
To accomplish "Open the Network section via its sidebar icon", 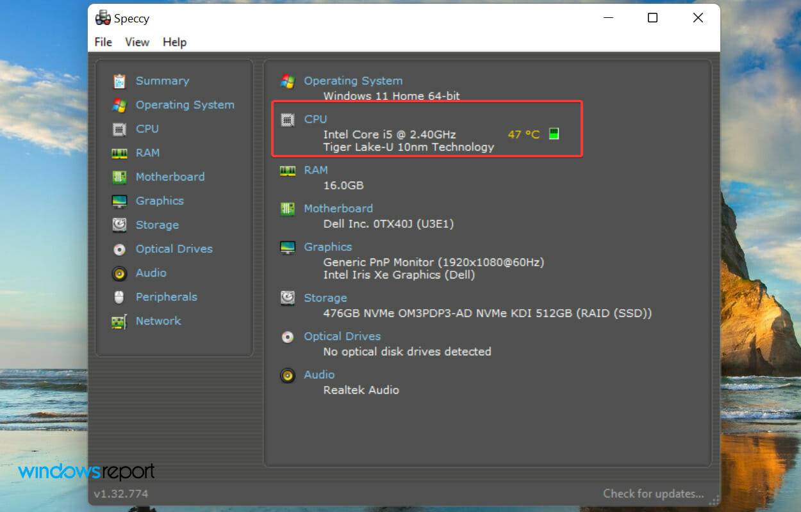I will [120, 321].
